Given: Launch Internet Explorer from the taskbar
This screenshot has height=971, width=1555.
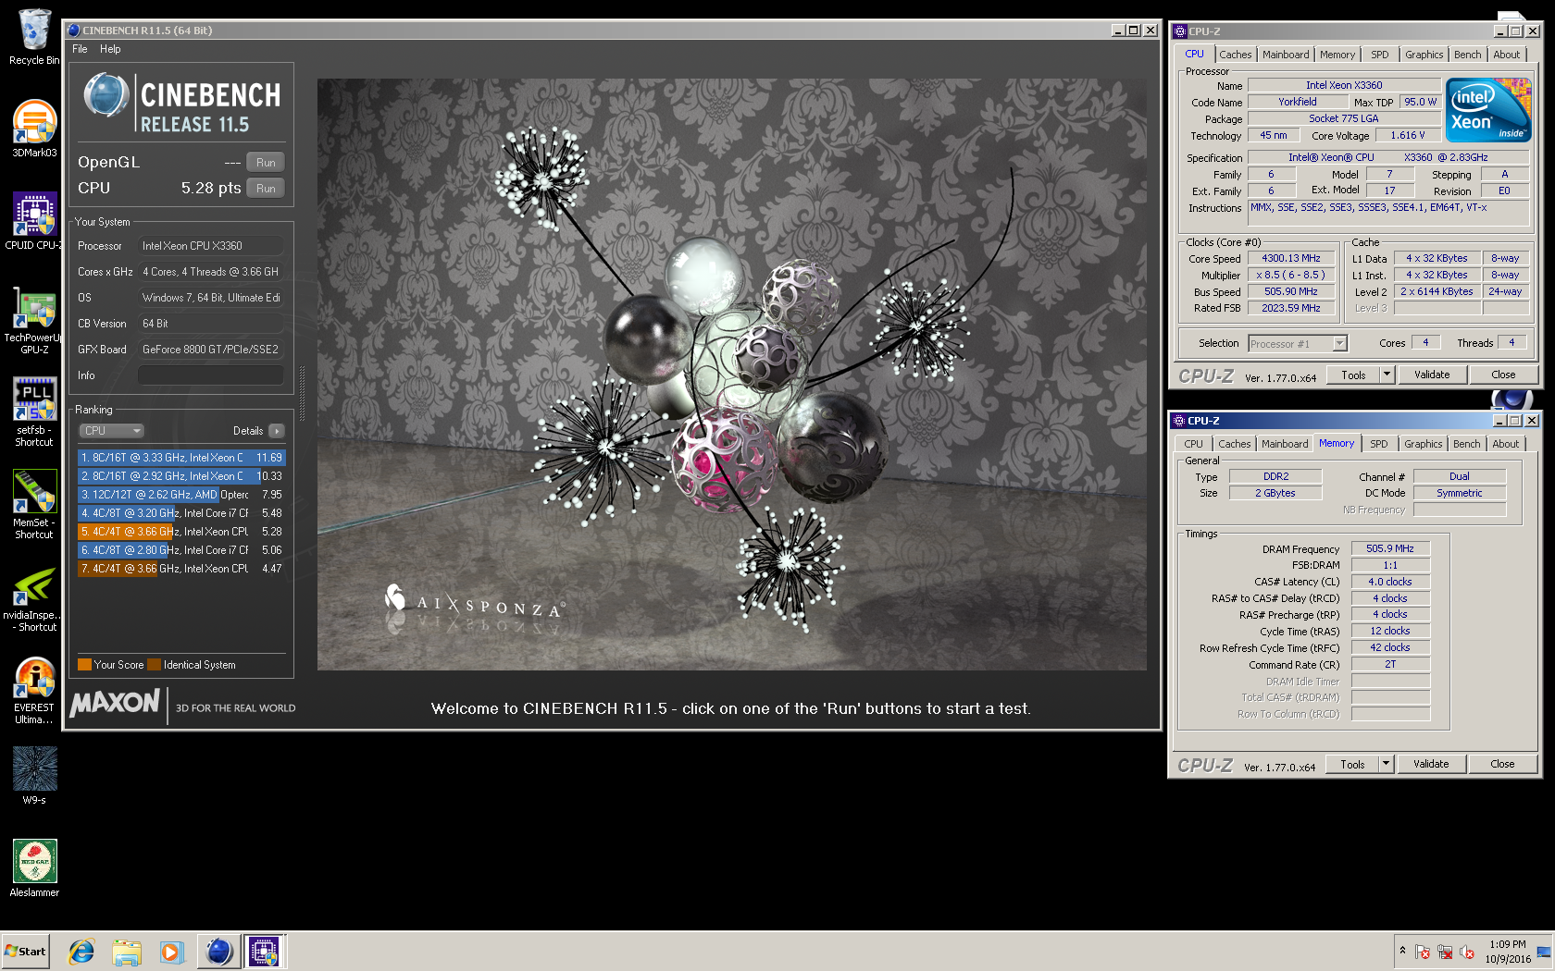Looking at the screenshot, I should (x=81, y=952).
